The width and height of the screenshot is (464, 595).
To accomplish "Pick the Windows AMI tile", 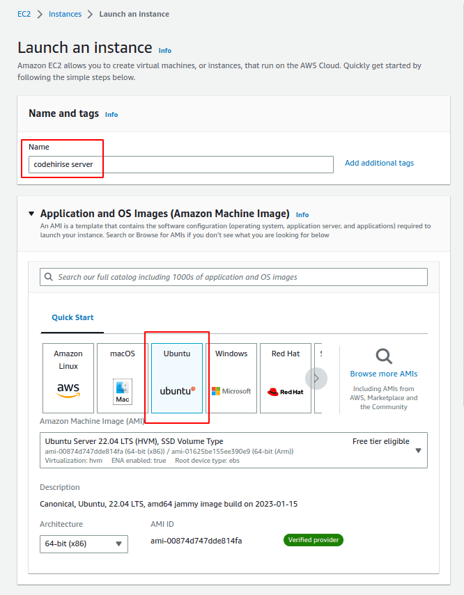I will [x=231, y=378].
